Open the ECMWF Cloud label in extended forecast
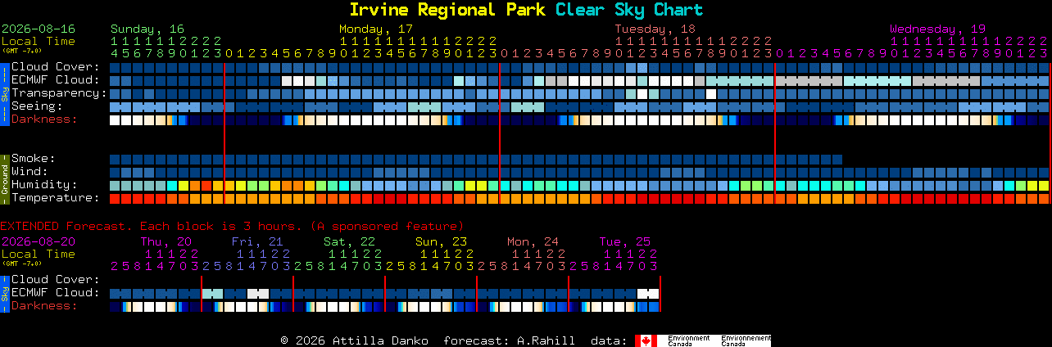The width and height of the screenshot is (1052, 347). pos(56,293)
